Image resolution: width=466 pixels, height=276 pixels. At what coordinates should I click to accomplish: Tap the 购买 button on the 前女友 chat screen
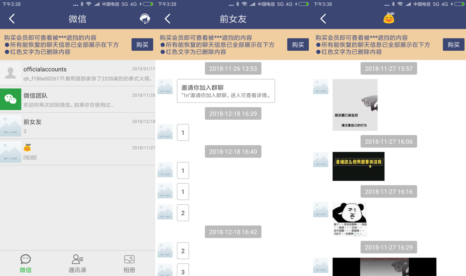pyautogui.click(x=298, y=45)
